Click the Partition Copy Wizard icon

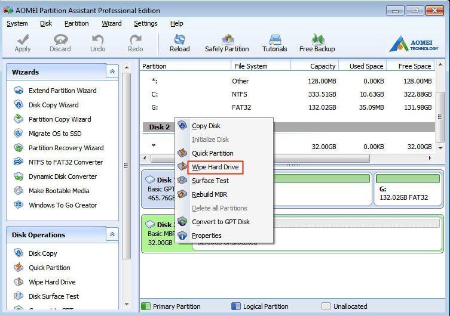19,119
